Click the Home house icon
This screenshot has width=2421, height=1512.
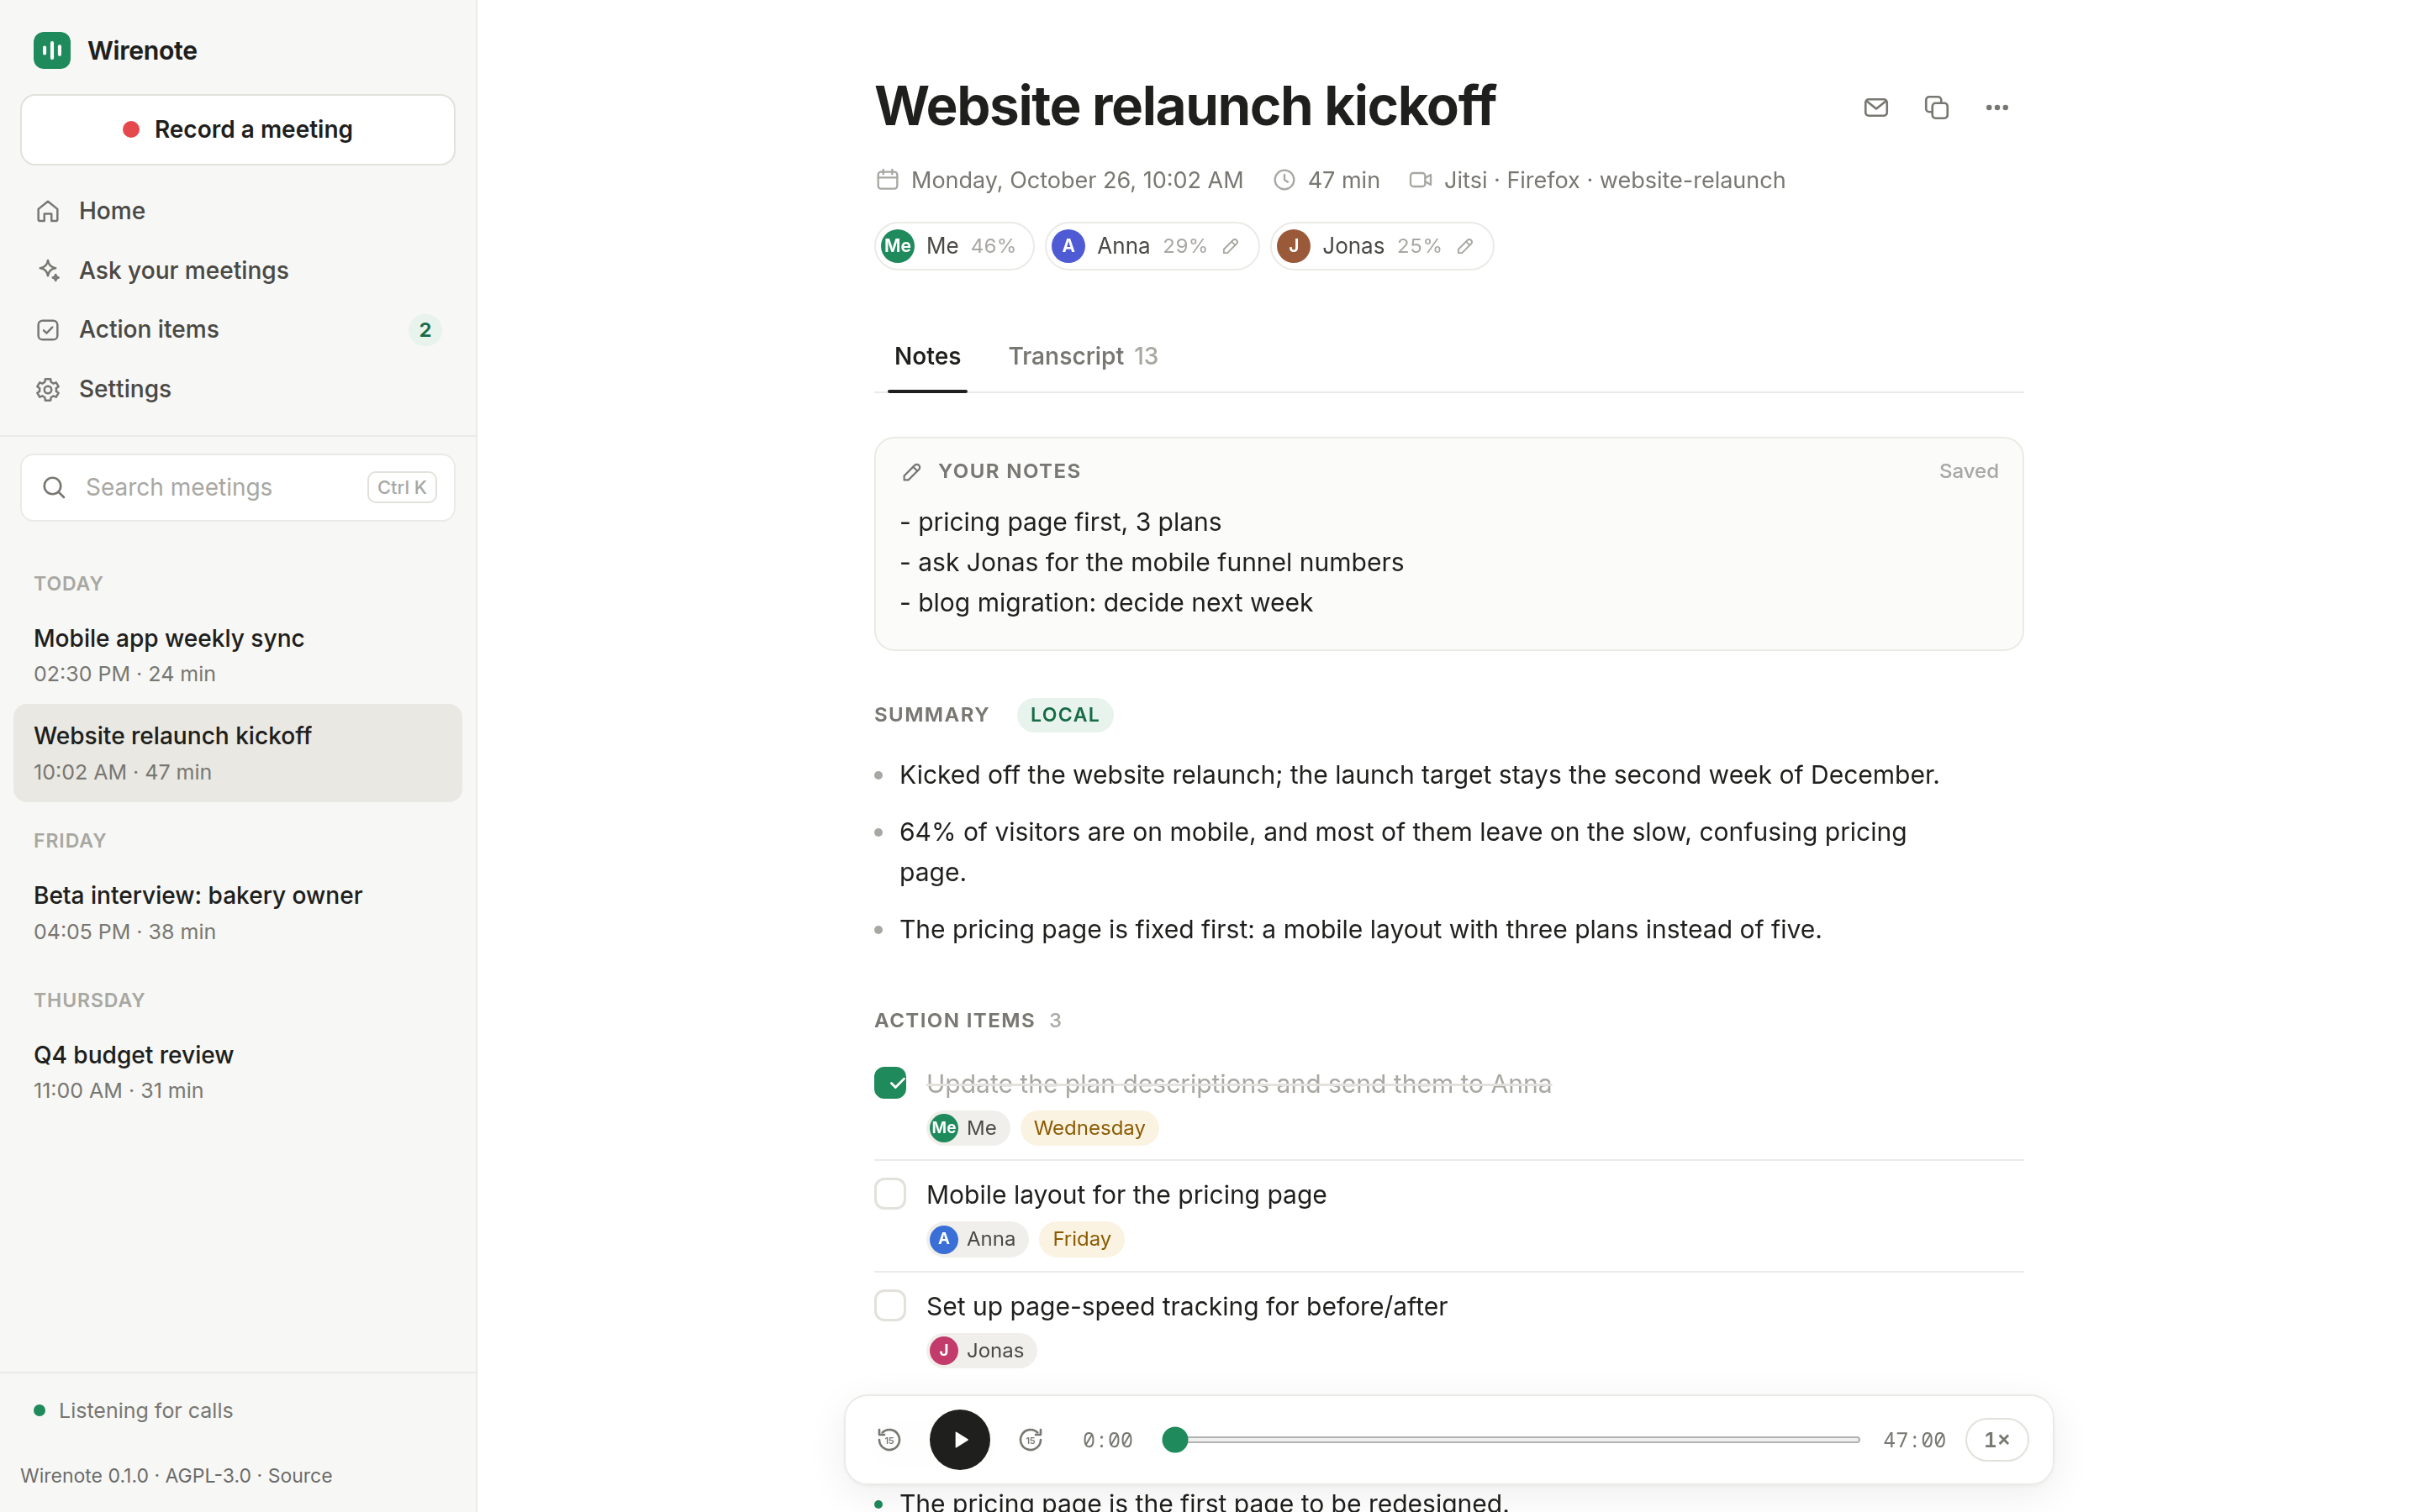pyautogui.click(x=48, y=211)
